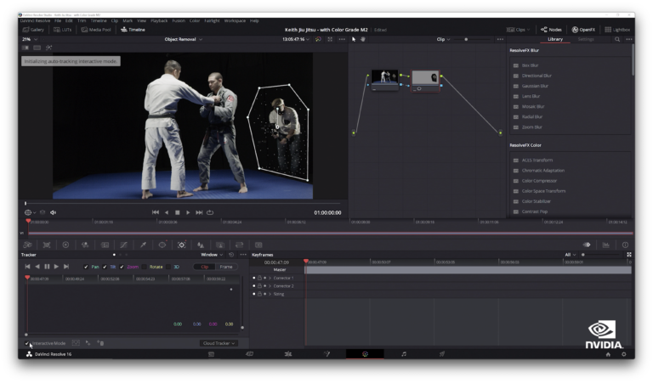Open the File menu

(x=58, y=20)
